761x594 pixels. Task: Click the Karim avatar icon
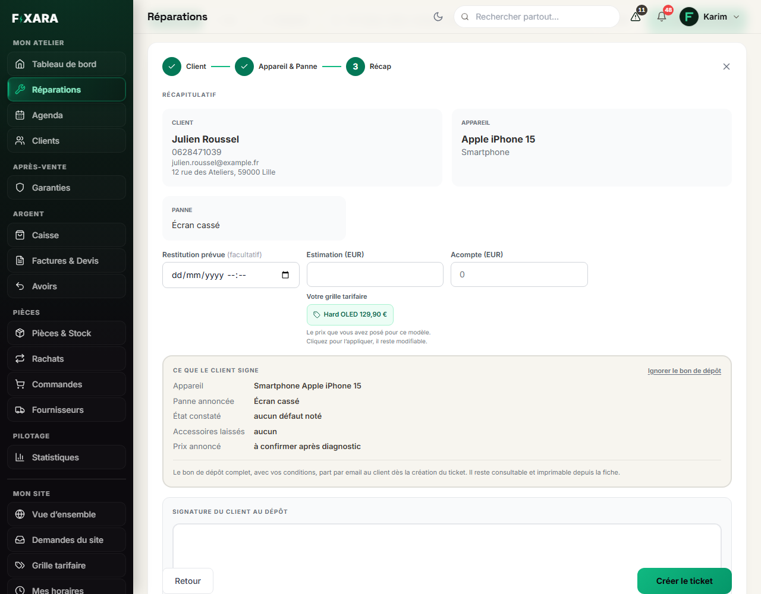[689, 17]
